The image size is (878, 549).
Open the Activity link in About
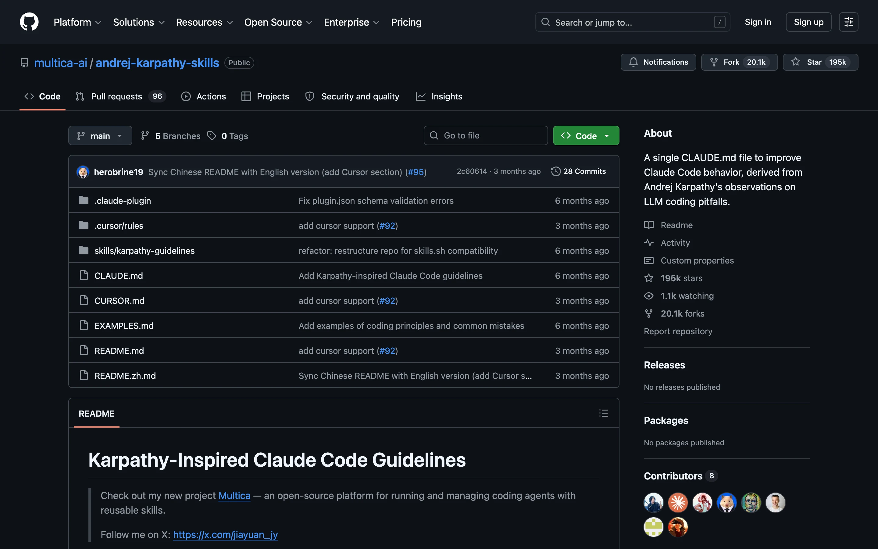[667, 243]
